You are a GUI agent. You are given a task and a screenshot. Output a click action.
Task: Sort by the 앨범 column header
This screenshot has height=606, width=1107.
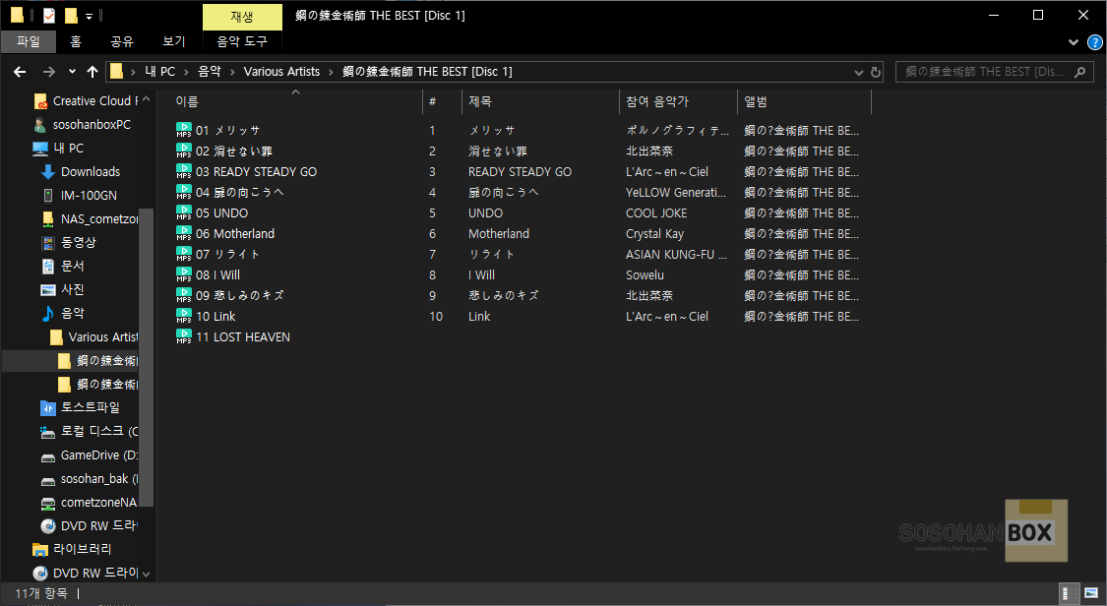click(756, 101)
